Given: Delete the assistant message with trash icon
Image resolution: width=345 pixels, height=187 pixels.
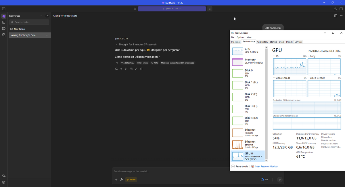Looking at the screenshot, I should pos(141,69).
